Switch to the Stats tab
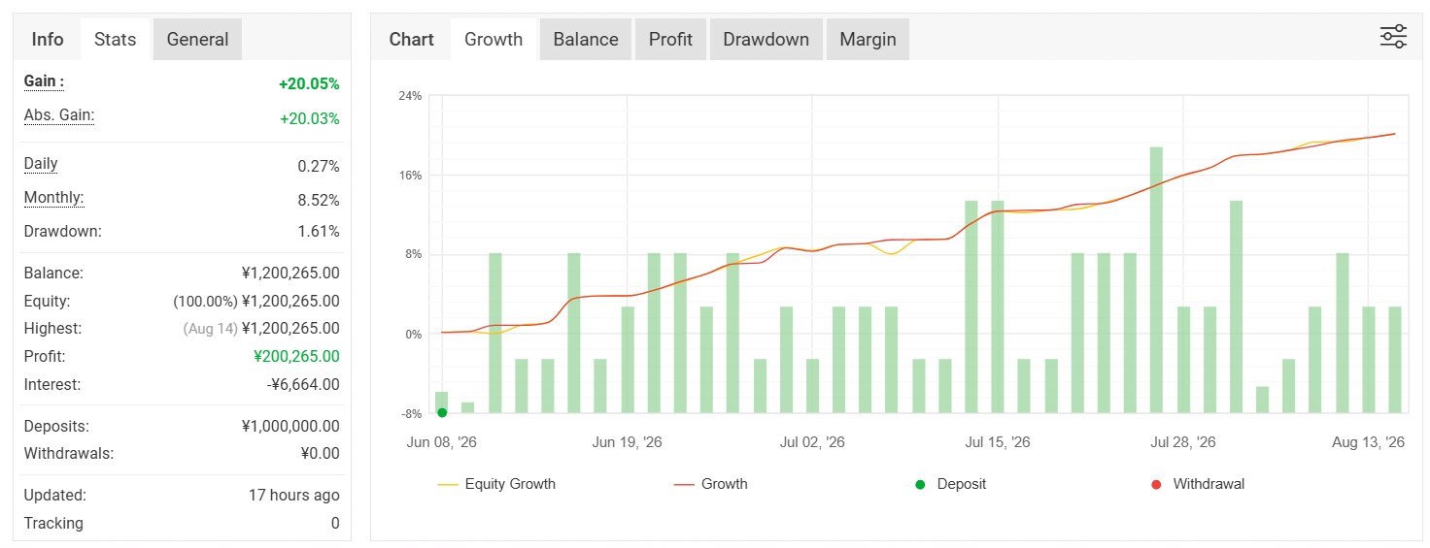 click(116, 40)
